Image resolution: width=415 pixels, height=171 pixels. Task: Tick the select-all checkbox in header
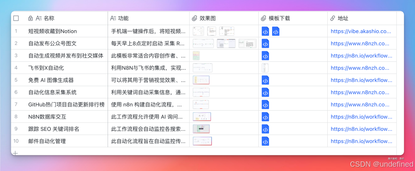(16, 18)
